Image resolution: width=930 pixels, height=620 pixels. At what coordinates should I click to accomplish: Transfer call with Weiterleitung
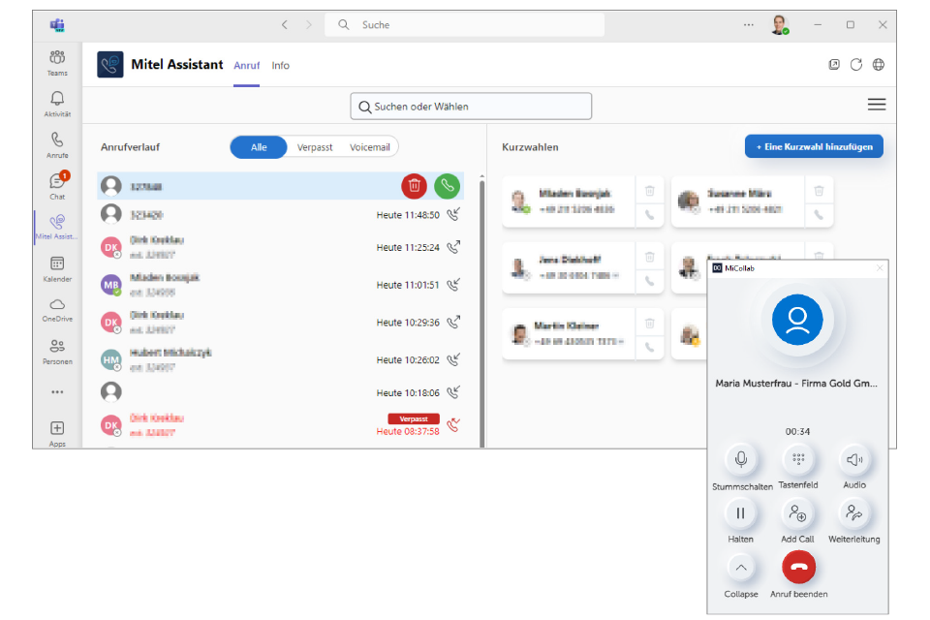click(x=854, y=513)
